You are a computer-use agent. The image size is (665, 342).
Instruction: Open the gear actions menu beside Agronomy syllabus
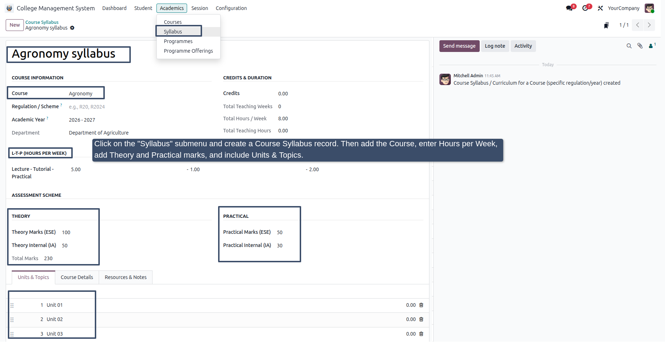[x=72, y=28]
